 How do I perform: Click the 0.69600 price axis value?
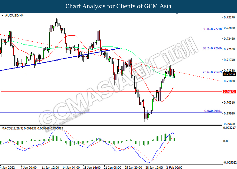(x=229, y=124)
